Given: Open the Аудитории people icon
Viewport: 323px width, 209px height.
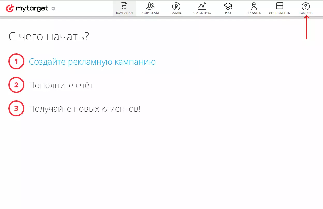Looking at the screenshot, I should click(x=150, y=6).
